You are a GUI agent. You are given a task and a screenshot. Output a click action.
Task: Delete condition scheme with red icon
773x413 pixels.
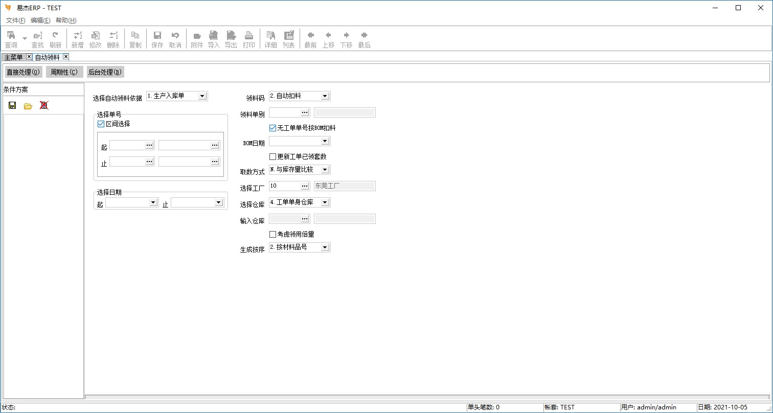pyautogui.click(x=44, y=106)
